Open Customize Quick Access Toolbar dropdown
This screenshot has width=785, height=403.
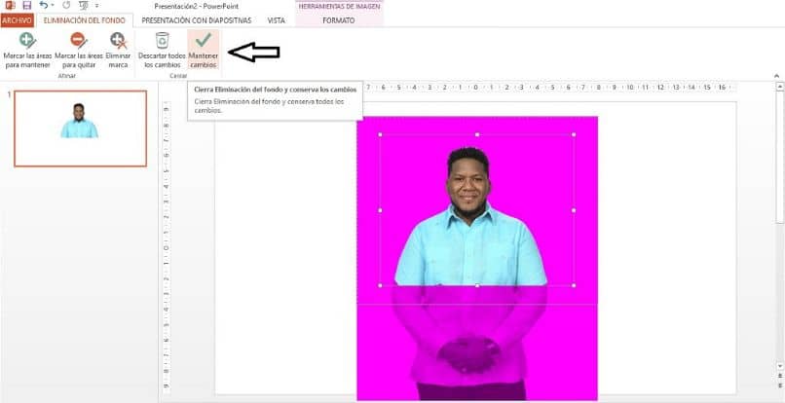pyautogui.click(x=96, y=6)
